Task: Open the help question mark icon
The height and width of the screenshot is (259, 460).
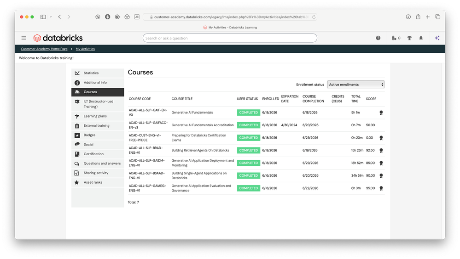Action: pos(378,38)
